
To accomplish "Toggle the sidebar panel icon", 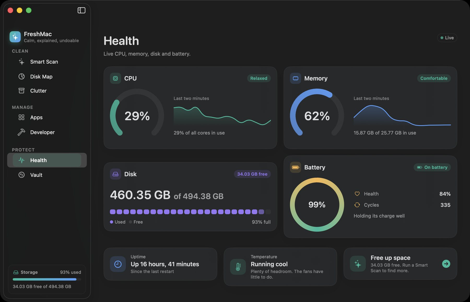I will click(x=81, y=10).
